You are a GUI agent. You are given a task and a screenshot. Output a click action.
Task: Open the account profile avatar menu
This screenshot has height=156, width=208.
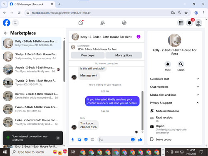point(198,23)
